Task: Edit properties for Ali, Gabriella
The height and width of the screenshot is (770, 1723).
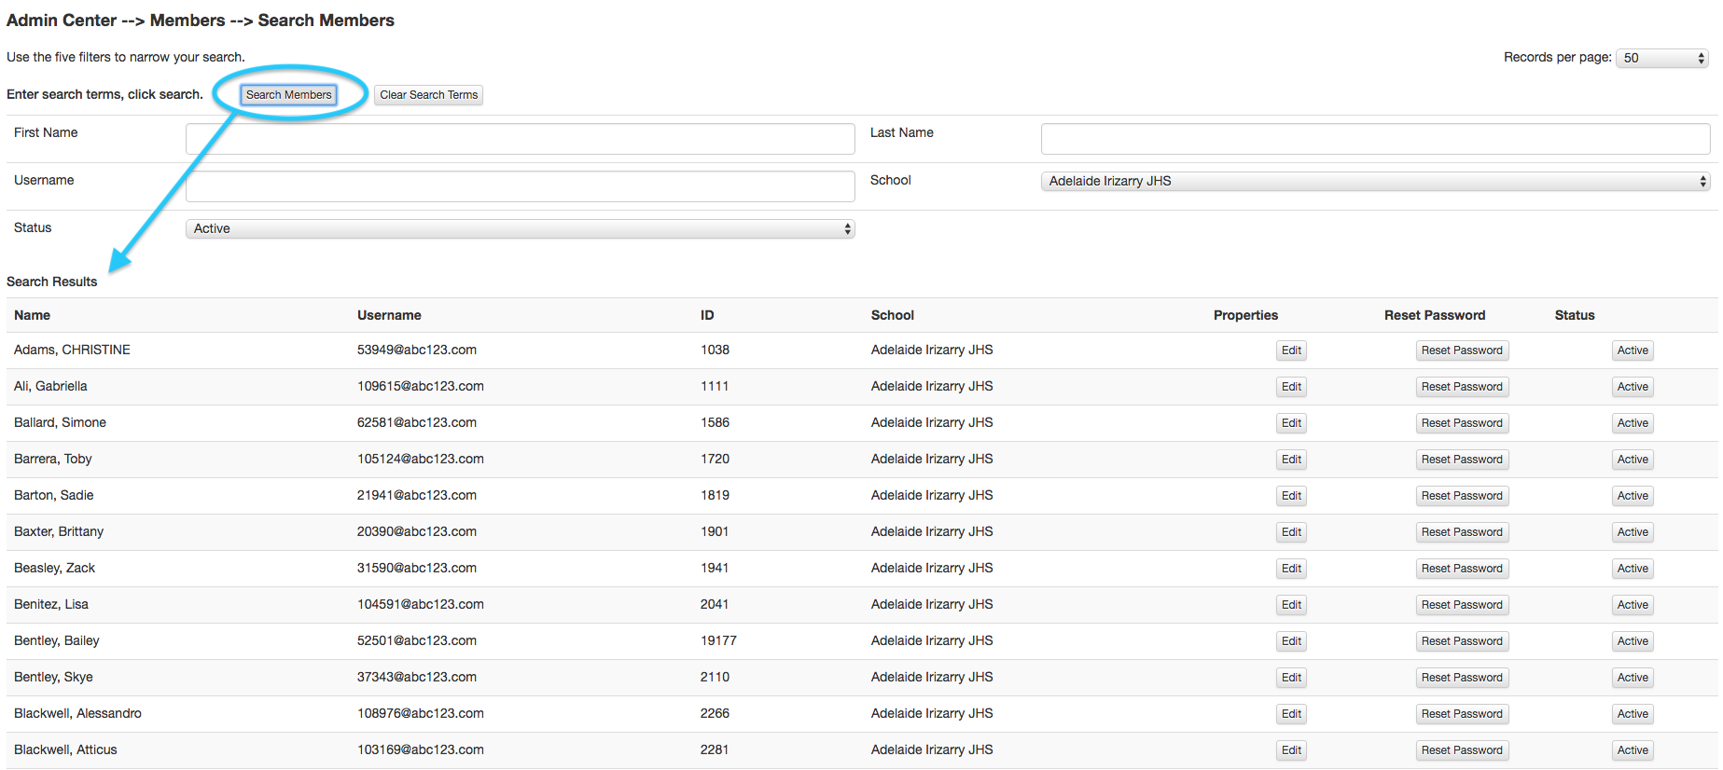Action: [x=1291, y=387]
